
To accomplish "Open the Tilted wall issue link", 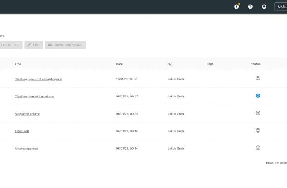I will click(x=22, y=131).
